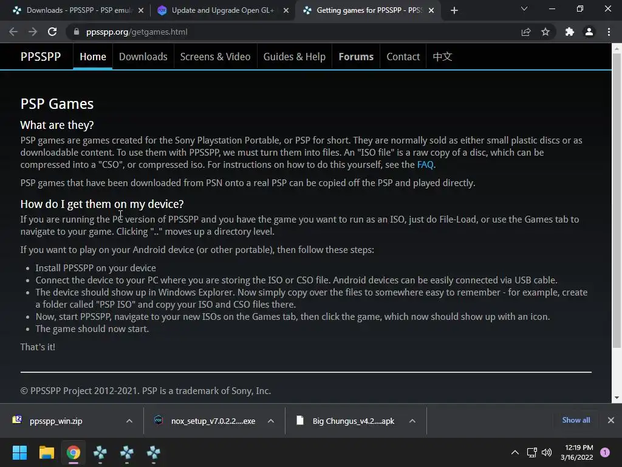The width and height of the screenshot is (622, 467).
Task: Go back to the previous page
Action: [13, 32]
